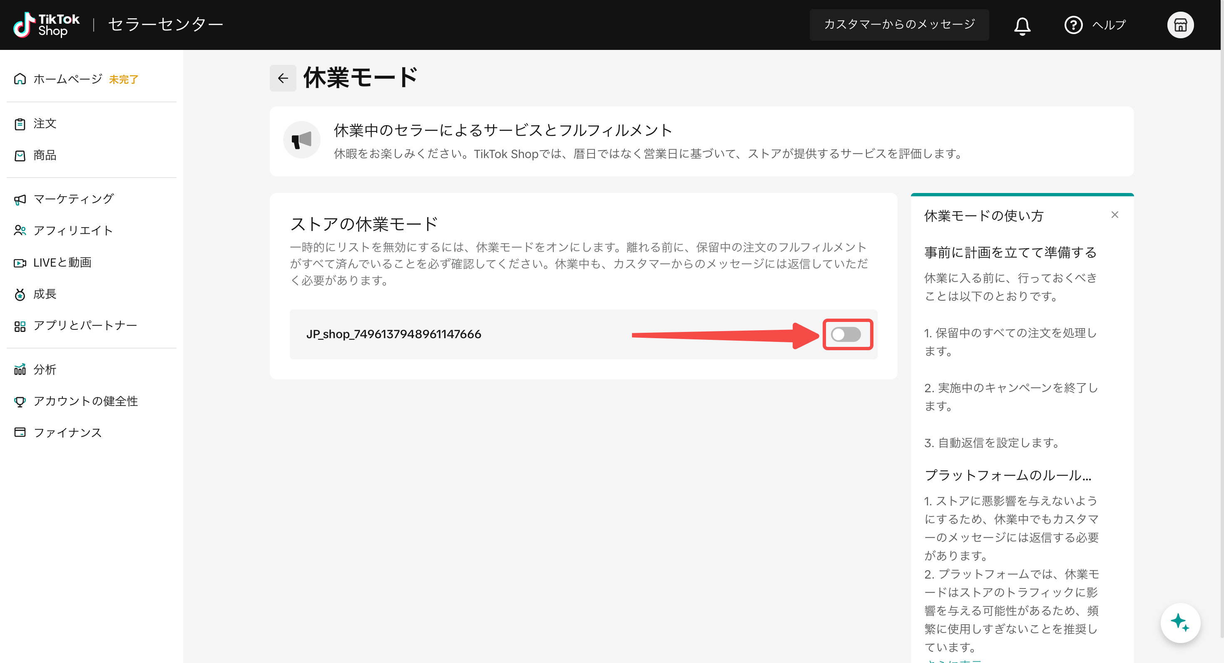Select LIVEと動画 in sidebar
The image size is (1224, 663).
(62, 262)
